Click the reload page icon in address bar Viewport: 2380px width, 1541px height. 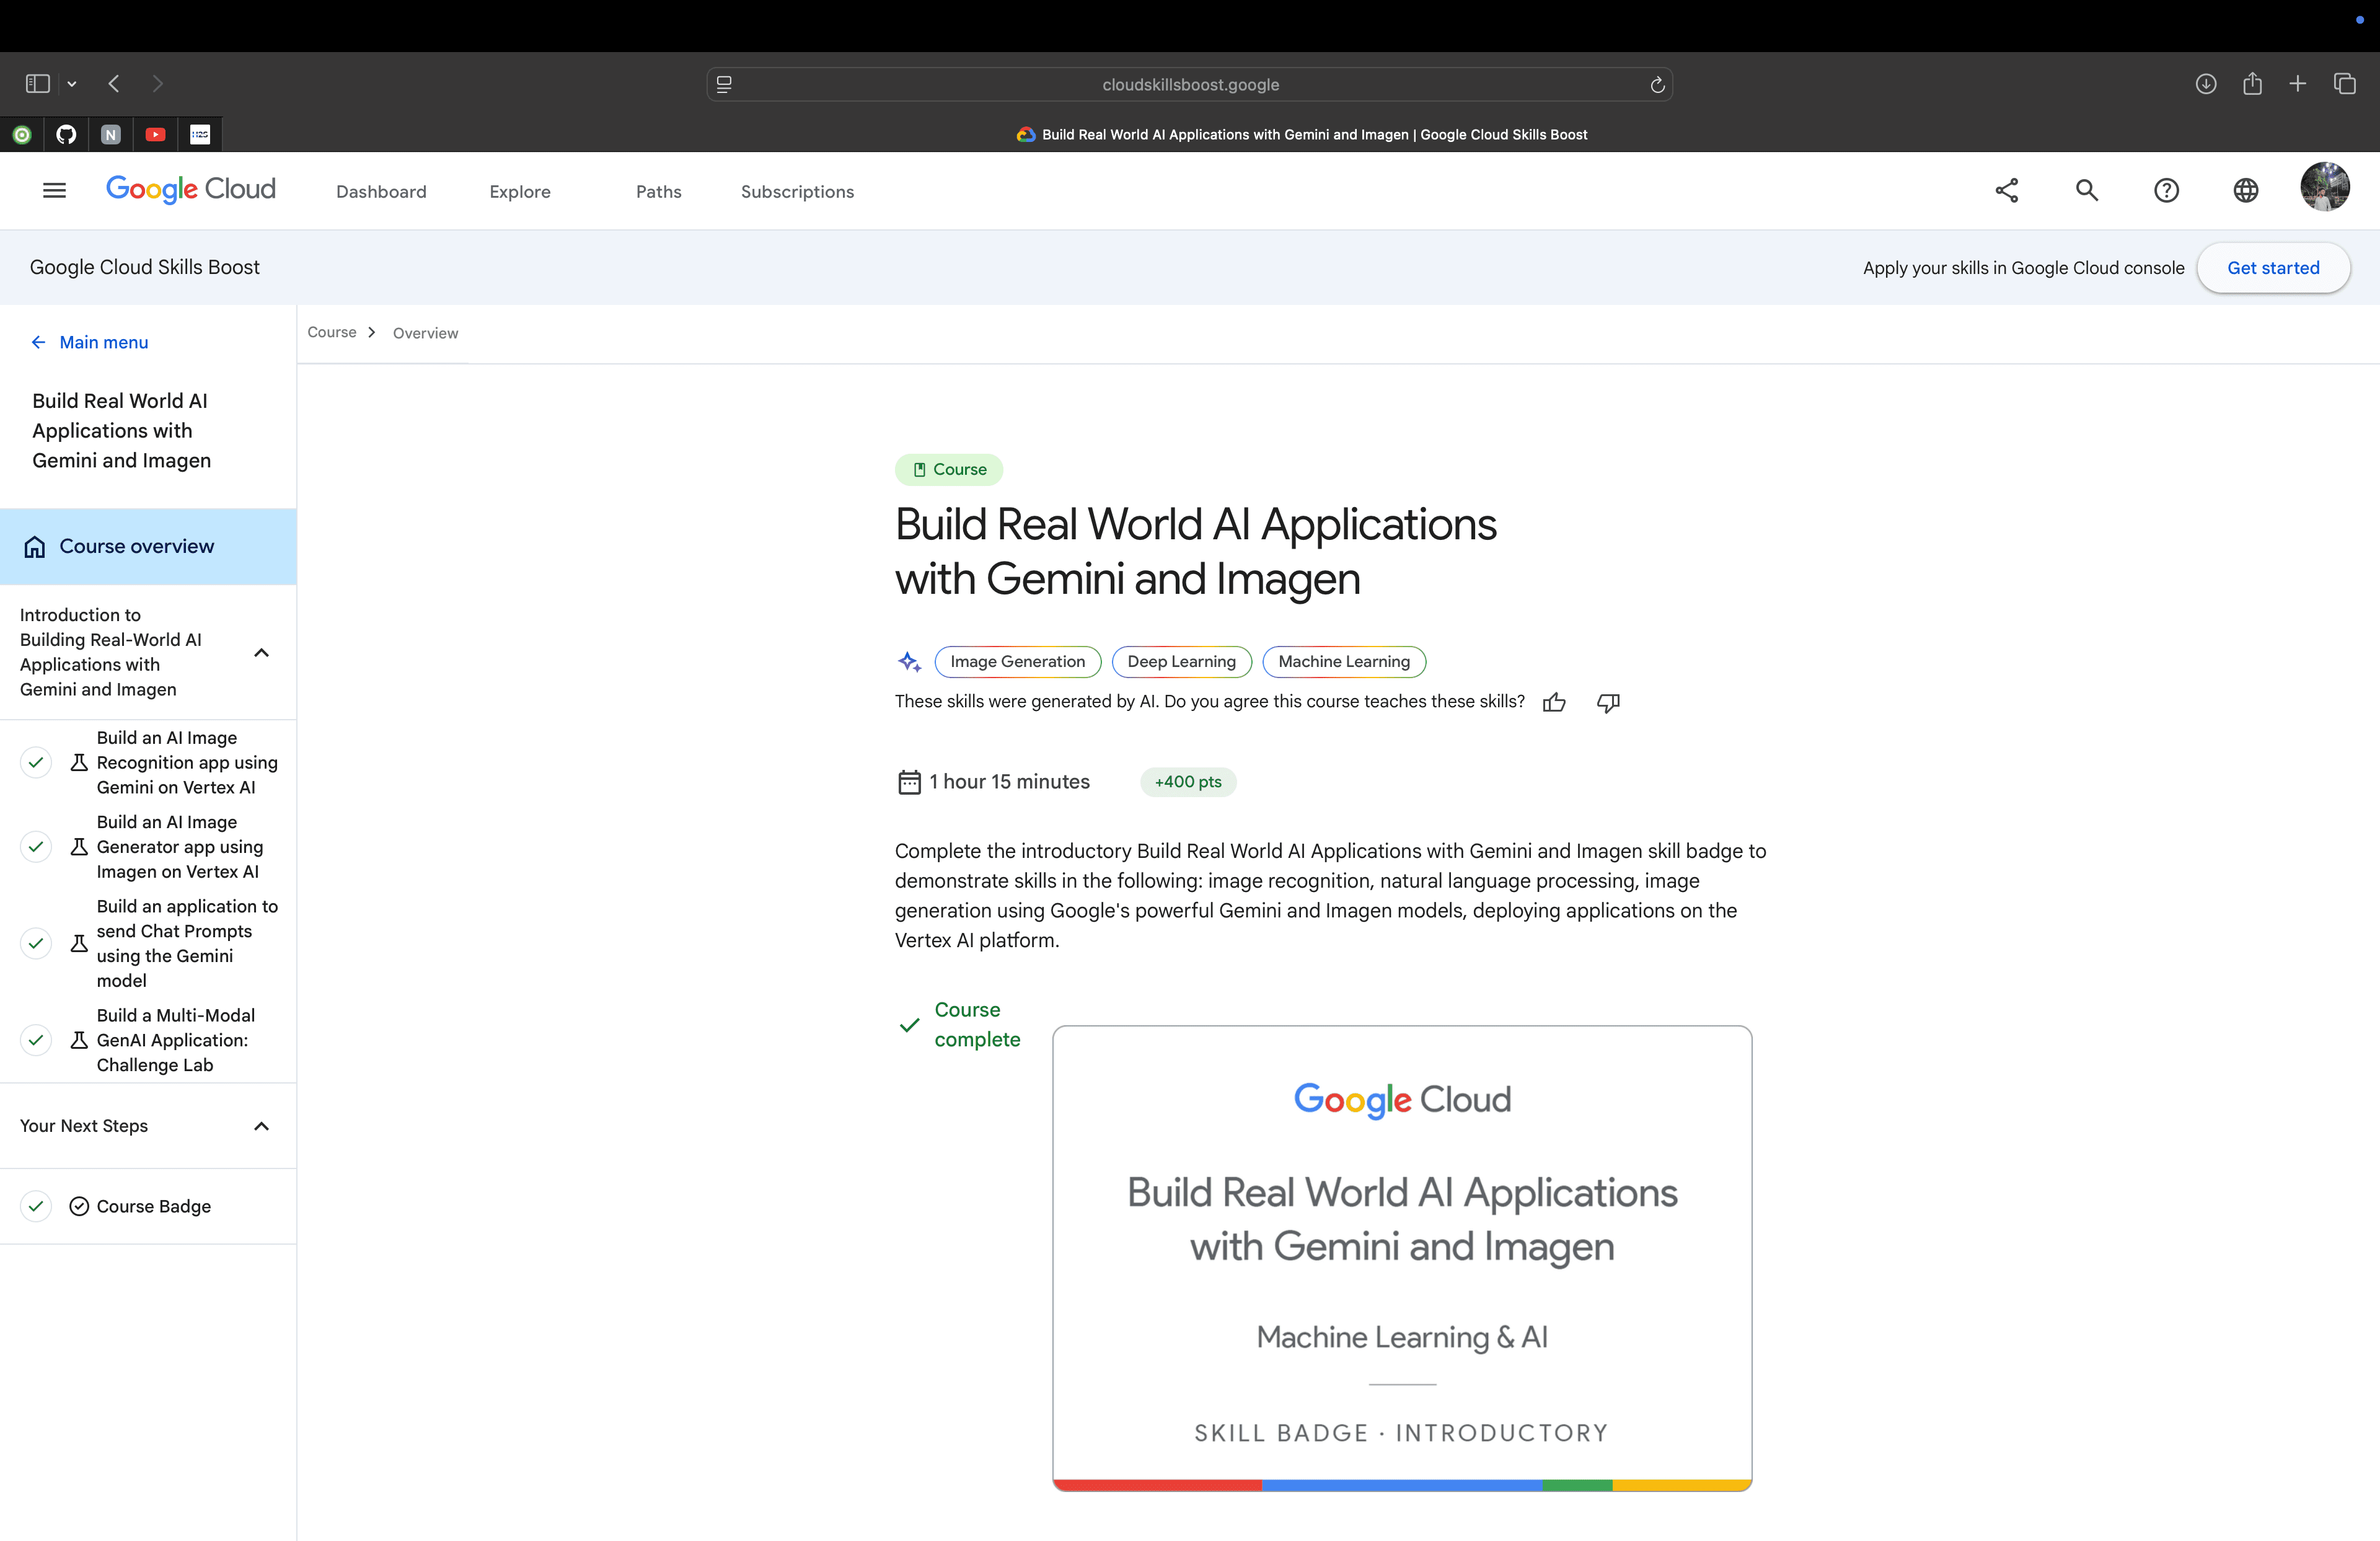tap(1657, 85)
